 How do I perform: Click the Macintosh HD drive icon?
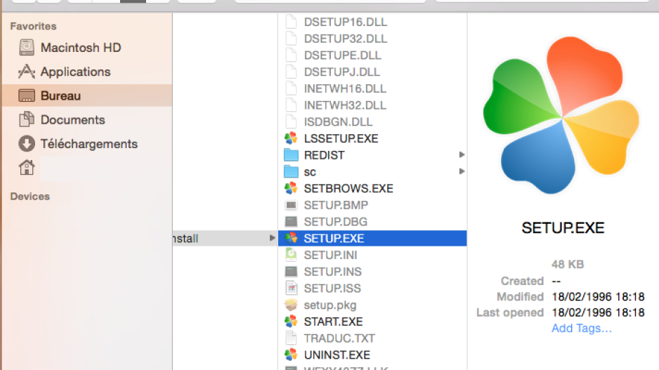[x=27, y=48]
